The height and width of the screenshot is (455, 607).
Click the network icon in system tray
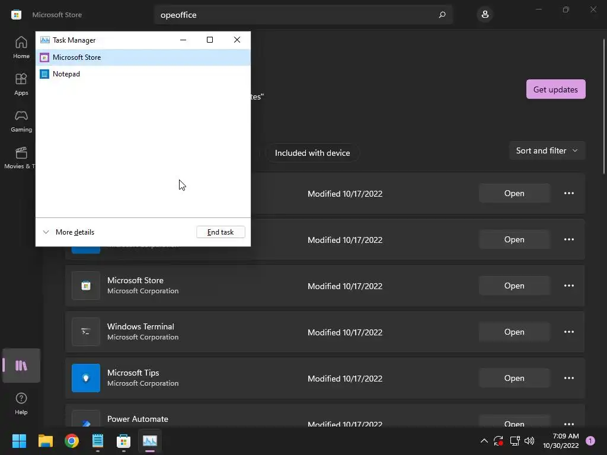click(x=515, y=441)
